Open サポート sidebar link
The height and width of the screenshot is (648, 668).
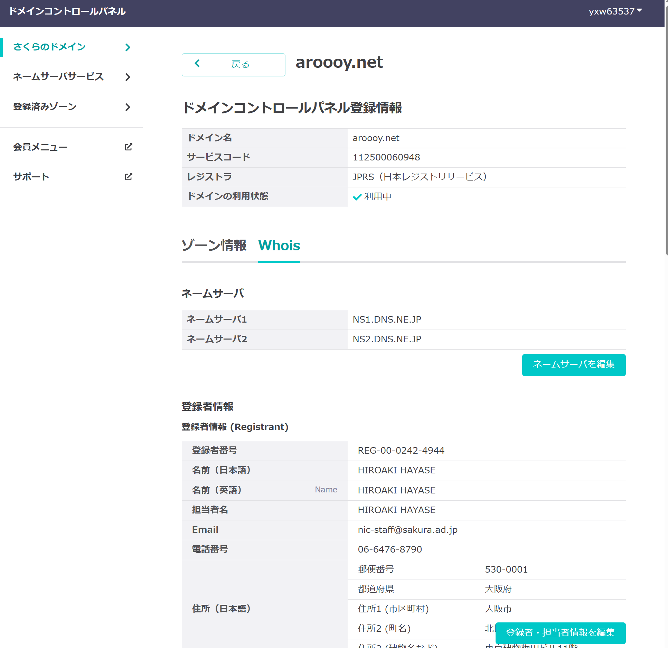(31, 177)
